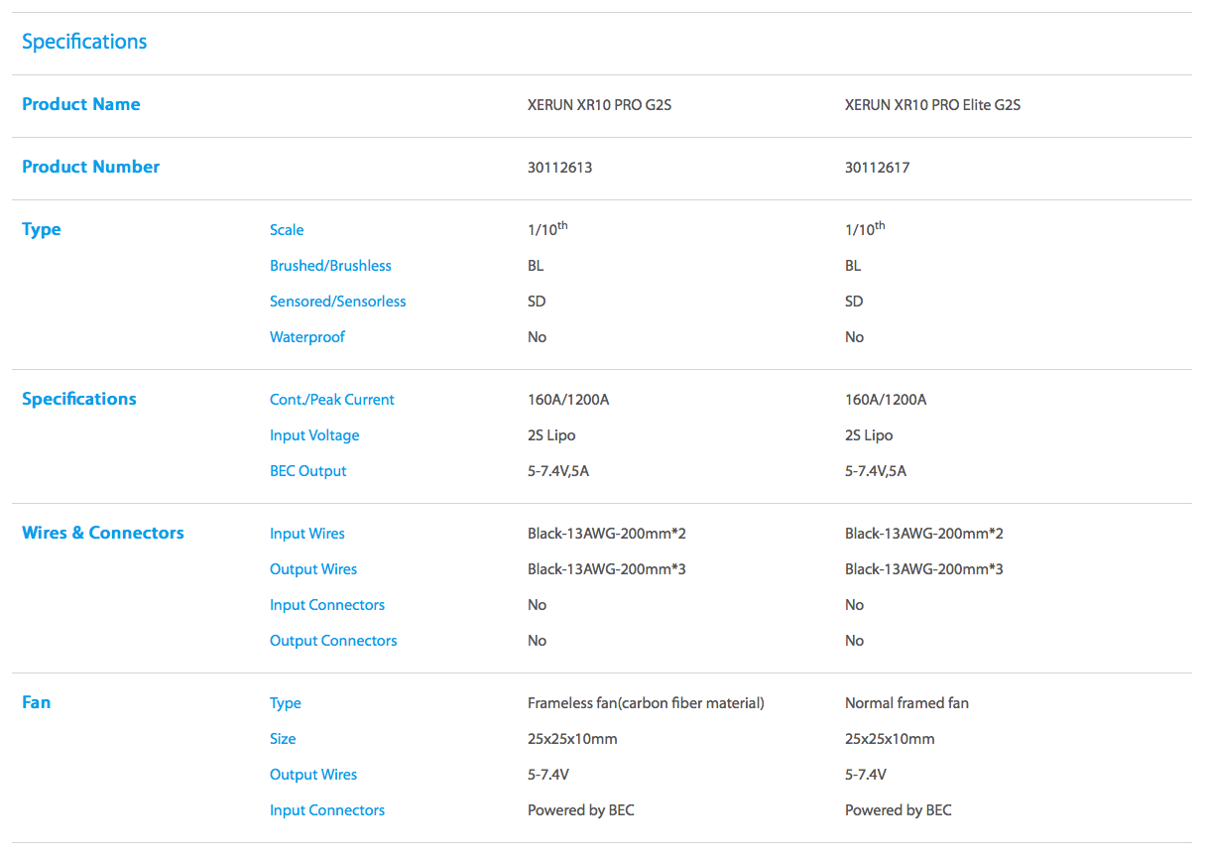Image resolution: width=1206 pixels, height=856 pixels.
Task: Click the SD value for PRO G2S
Action: tap(537, 302)
